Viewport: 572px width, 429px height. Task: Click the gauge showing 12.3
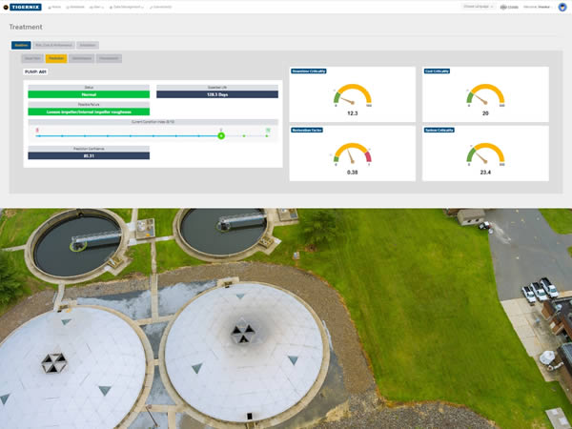coord(353,95)
